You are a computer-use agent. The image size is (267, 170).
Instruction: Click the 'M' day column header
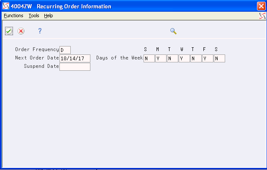click(x=157, y=49)
